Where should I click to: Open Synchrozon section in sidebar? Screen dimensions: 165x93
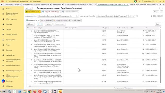pos(10,81)
